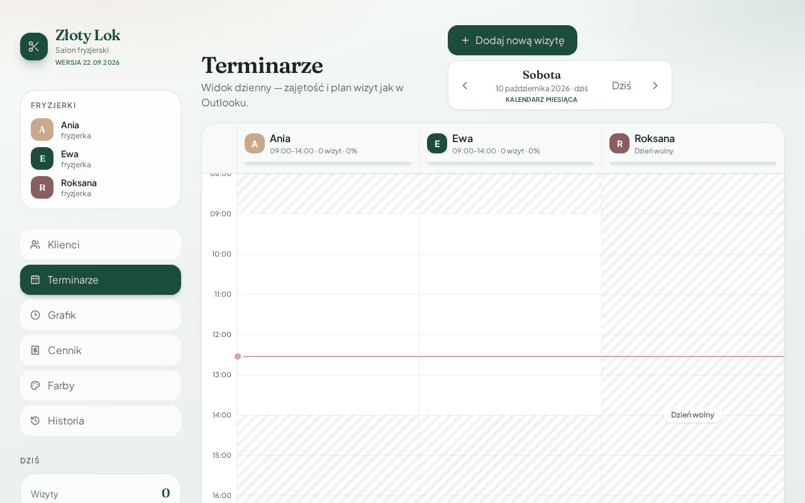Click the plus icon in Dodaj nową wizytę
The height and width of the screenshot is (503, 805).
(x=465, y=40)
